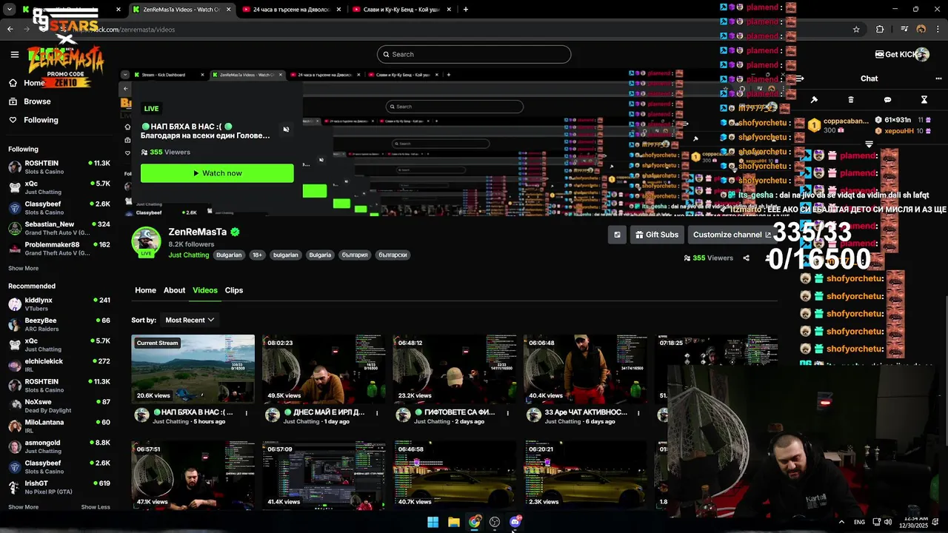The width and height of the screenshot is (948, 533).
Task: Open Sebastian_New channel in sidebar
Action: click(x=59, y=228)
